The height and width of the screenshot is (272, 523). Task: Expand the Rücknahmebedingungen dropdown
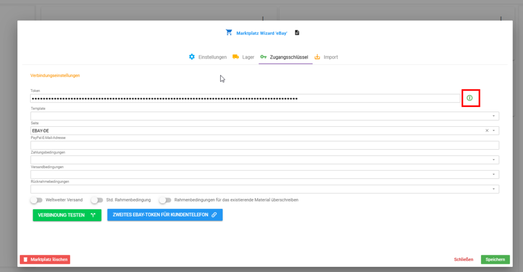coord(494,189)
